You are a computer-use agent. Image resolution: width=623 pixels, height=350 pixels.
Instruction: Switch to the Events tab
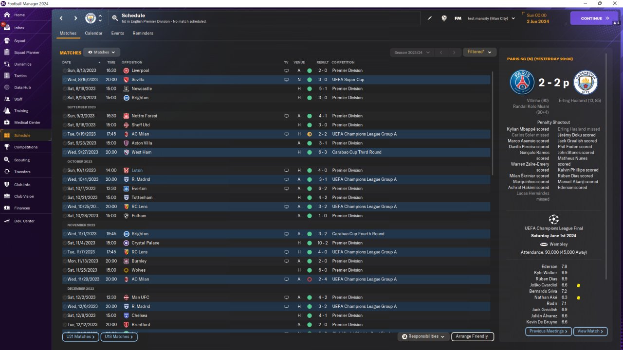(117, 34)
